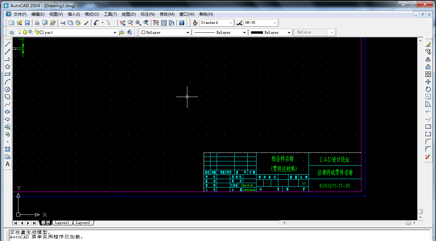
Task: Switch to the Layout2 tab
Action: pyautogui.click(x=83, y=223)
